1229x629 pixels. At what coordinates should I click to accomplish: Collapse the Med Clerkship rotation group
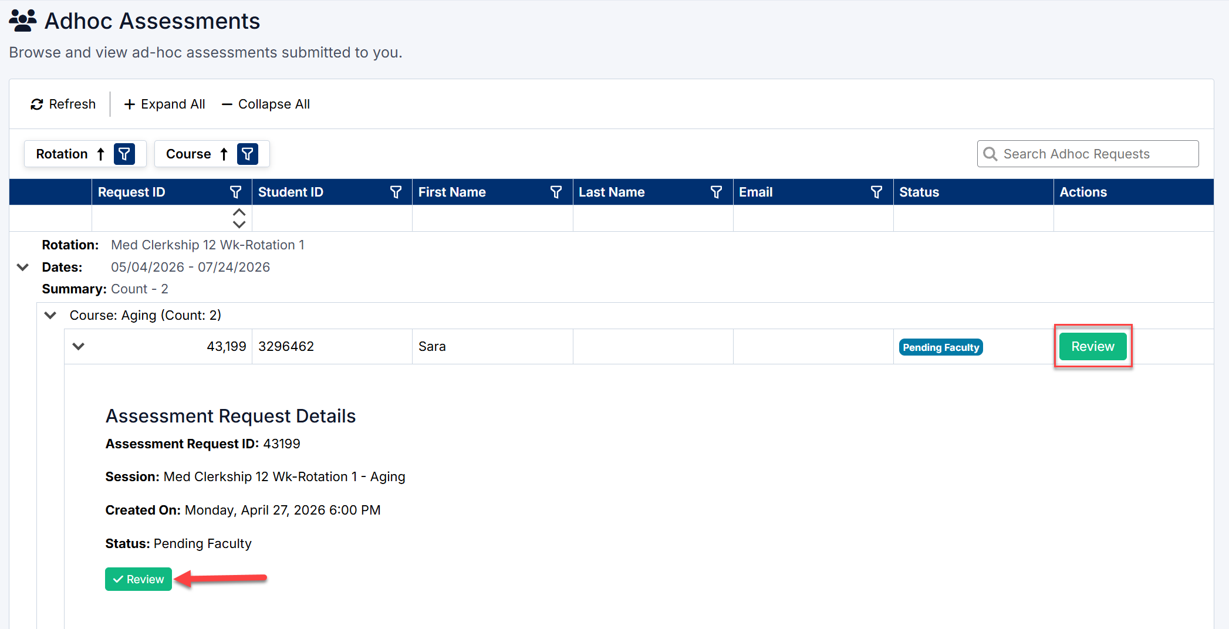click(23, 268)
